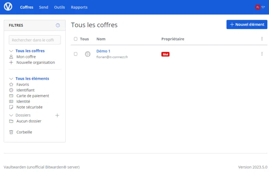Click the Version 2023.5.0 footer text
Viewport: 269px width, 176px height.
(253, 167)
